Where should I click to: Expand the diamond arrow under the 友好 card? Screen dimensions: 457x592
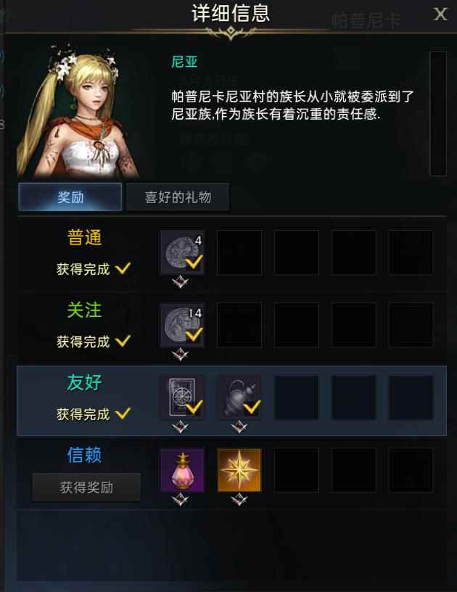(181, 427)
